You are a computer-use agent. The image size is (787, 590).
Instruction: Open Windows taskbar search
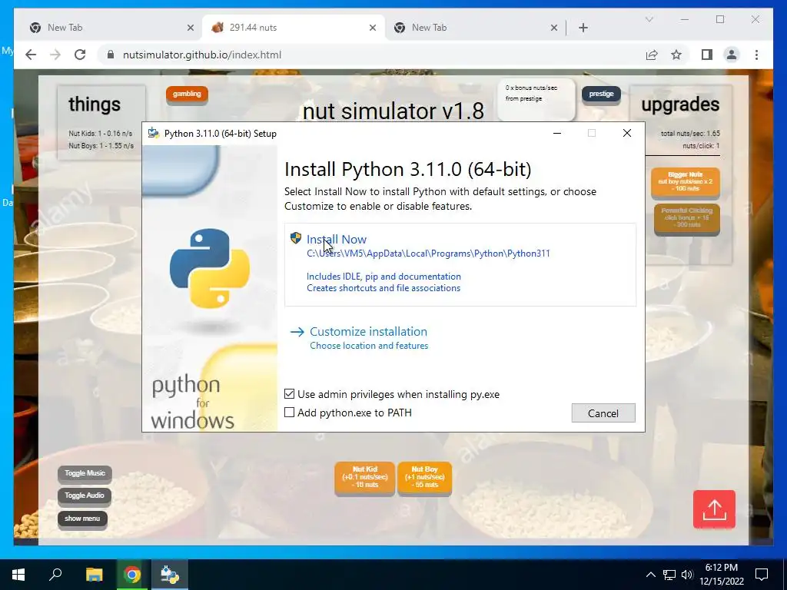pos(55,575)
